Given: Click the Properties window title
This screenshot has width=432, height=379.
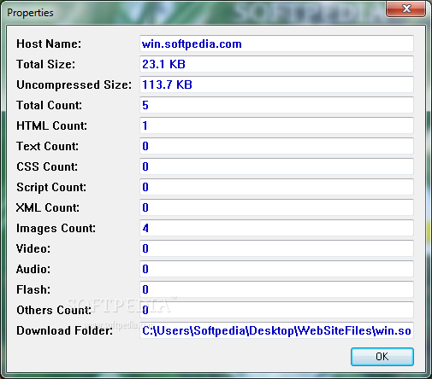Looking at the screenshot, I should (30, 13).
